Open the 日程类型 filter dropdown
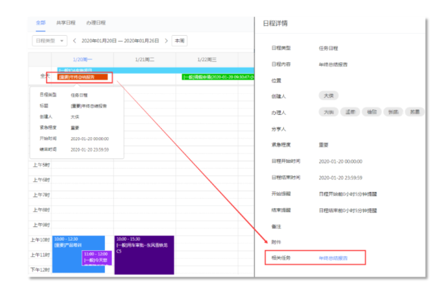Viewport: 445px width, 292px height. coord(49,41)
